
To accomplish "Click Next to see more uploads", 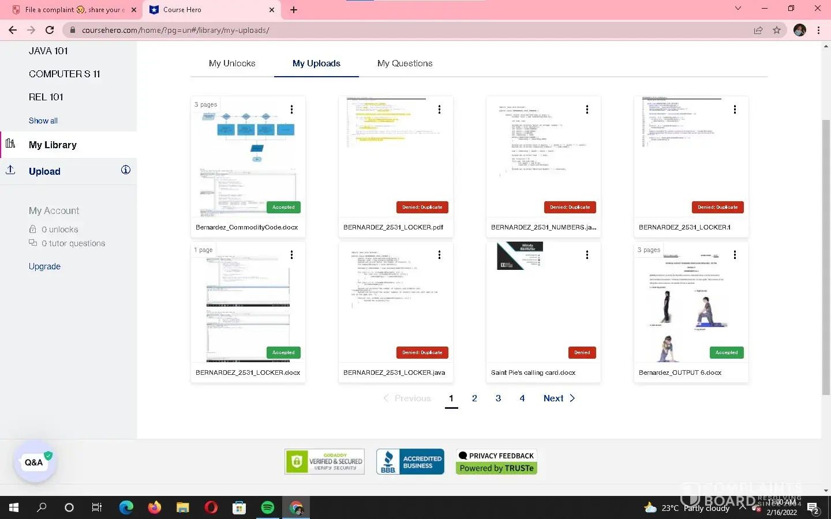I will point(559,398).
